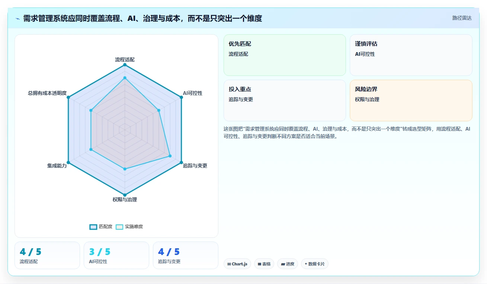Toggle the 匹配度 legend color box
The height and width of the screenshot is (284, 487).
93,227
